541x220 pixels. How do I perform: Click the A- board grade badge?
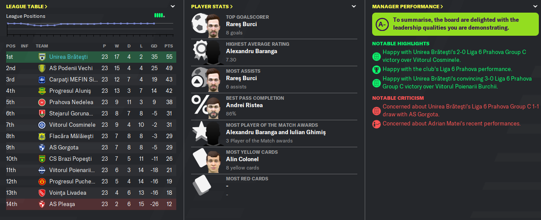382,24
